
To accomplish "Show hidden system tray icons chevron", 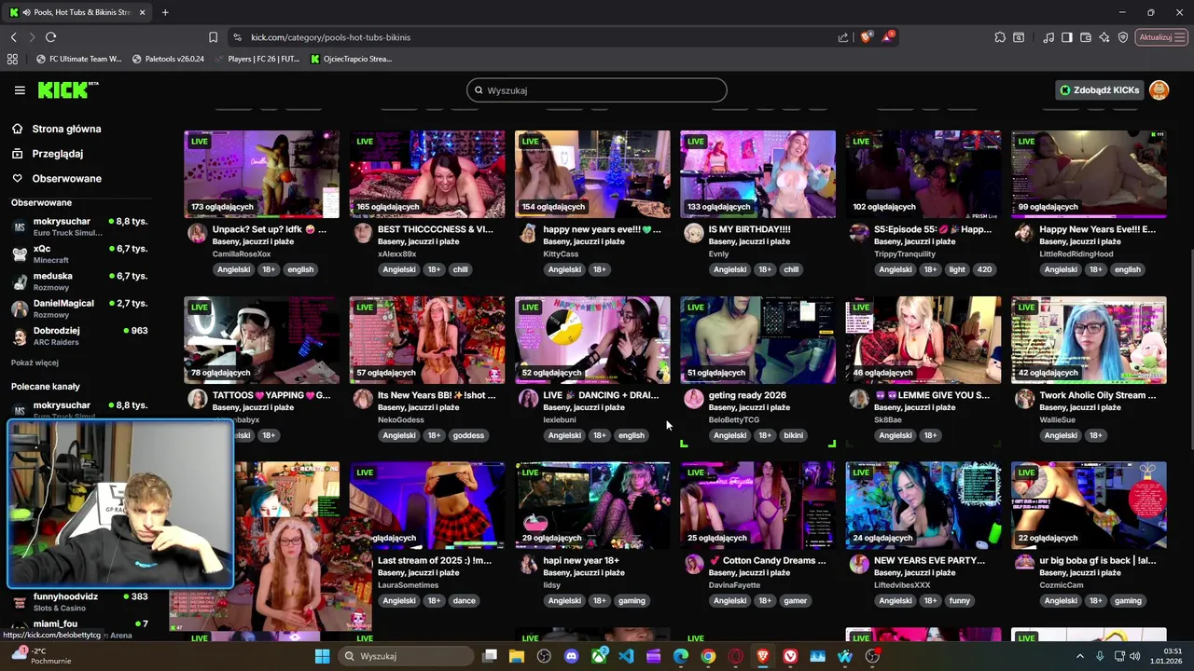I will point(1080,656).
